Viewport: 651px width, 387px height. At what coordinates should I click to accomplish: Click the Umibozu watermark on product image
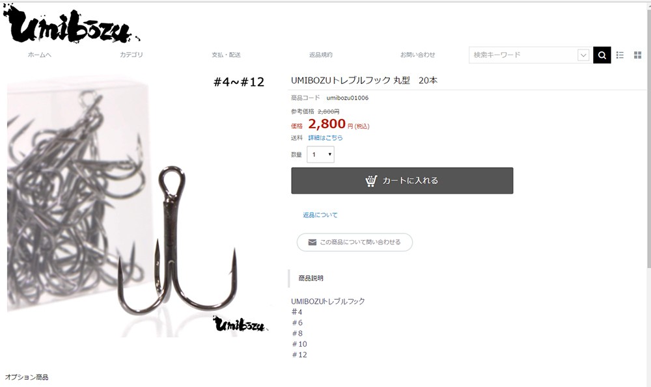coord(240,323)
